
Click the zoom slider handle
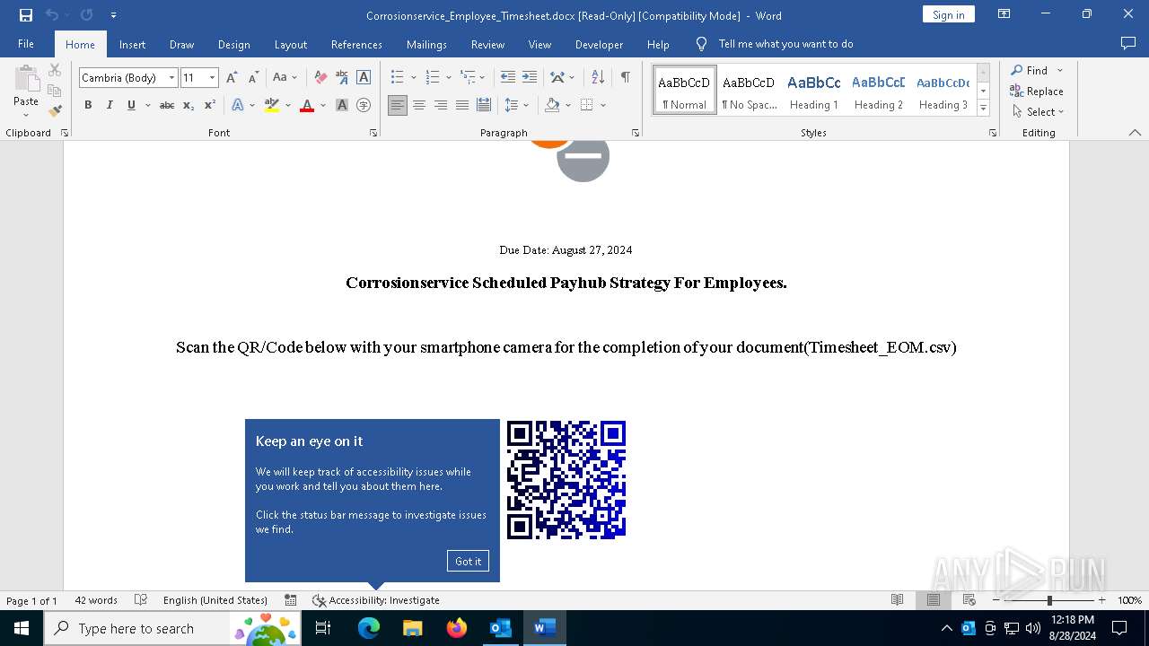[1049, 600]
